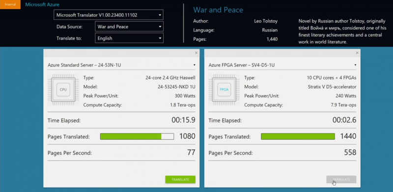393x192 pixels.
Task: Click the 300 Watts value
Action: coord(185,96)
